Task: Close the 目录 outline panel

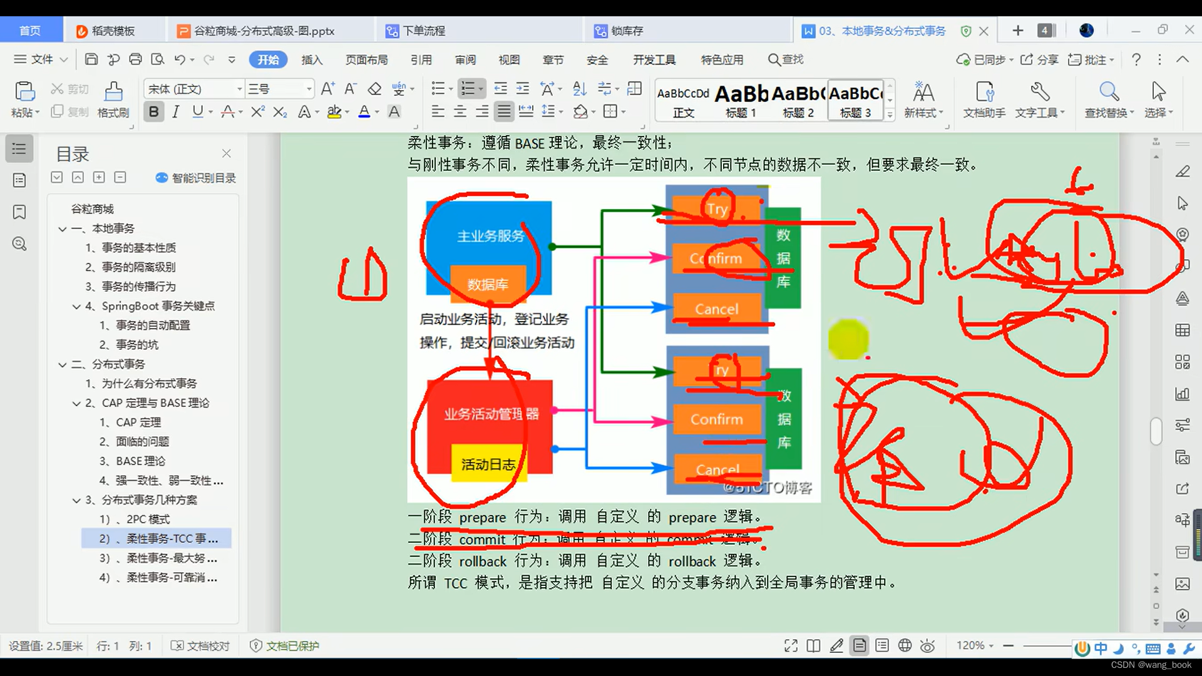Action: coord(227,153)
